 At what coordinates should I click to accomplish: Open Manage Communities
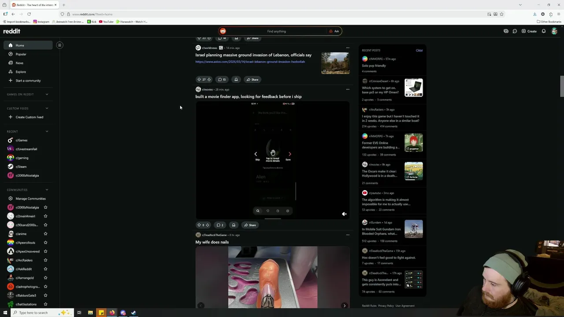click(28, 199)
